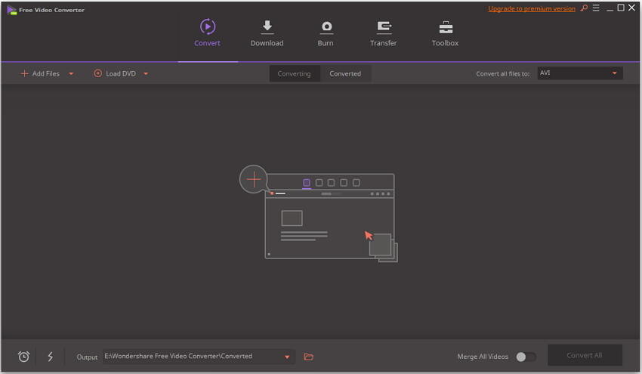Click the Free Video Converter app logo
This screenshot has width=642, height=374.
(11, 10)
